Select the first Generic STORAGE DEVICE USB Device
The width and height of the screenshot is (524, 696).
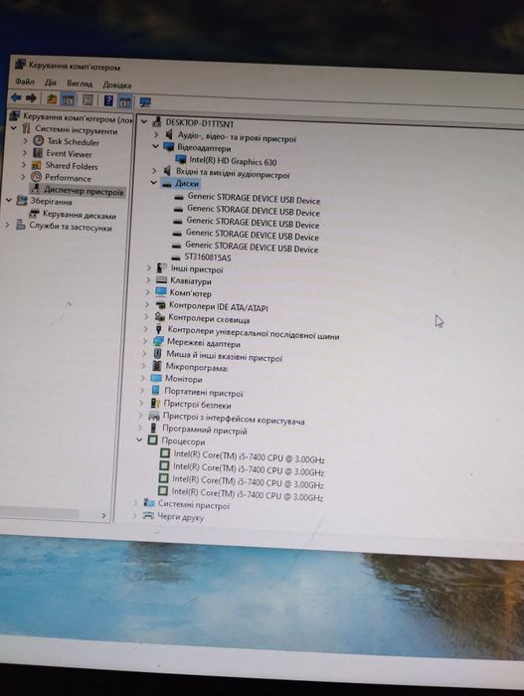click(x=254, y=199)
